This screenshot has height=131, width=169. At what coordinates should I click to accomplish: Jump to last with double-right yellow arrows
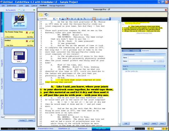(x=166, y=128)
